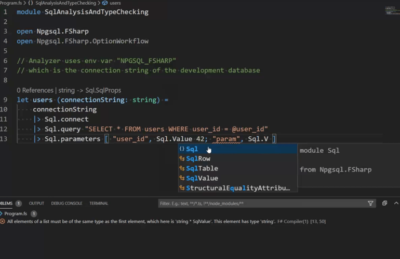Open the SqlAnalysisAndTypeChecking breadcrumb dropdown
400x259 pixels.
(x=65, y=3)
